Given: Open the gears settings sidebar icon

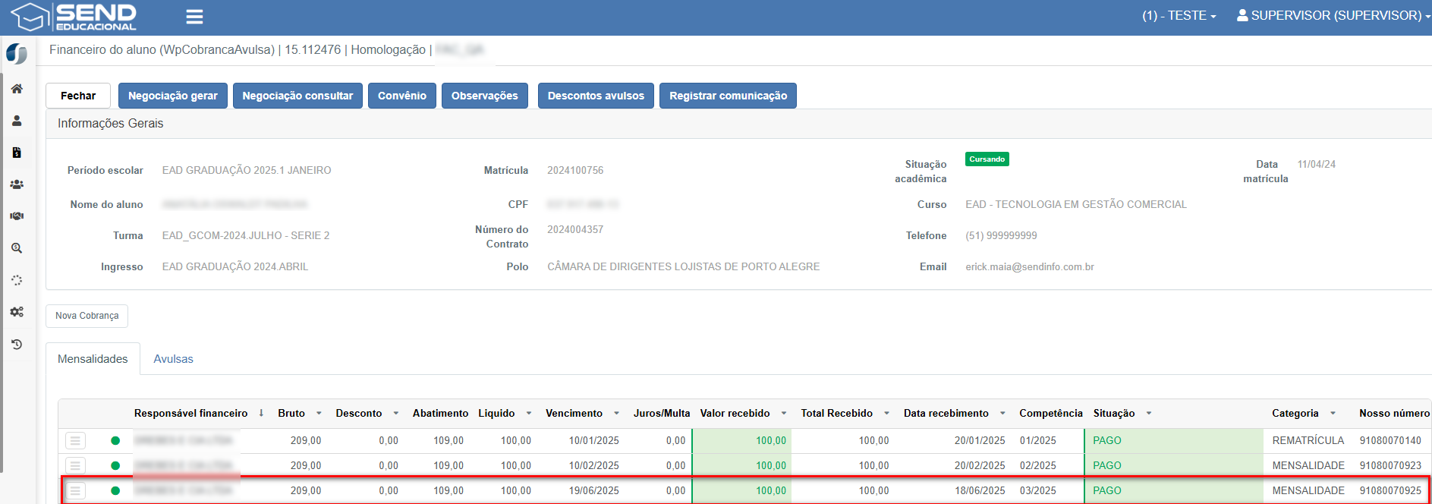Looking at the screenshot, I should 17,312.
